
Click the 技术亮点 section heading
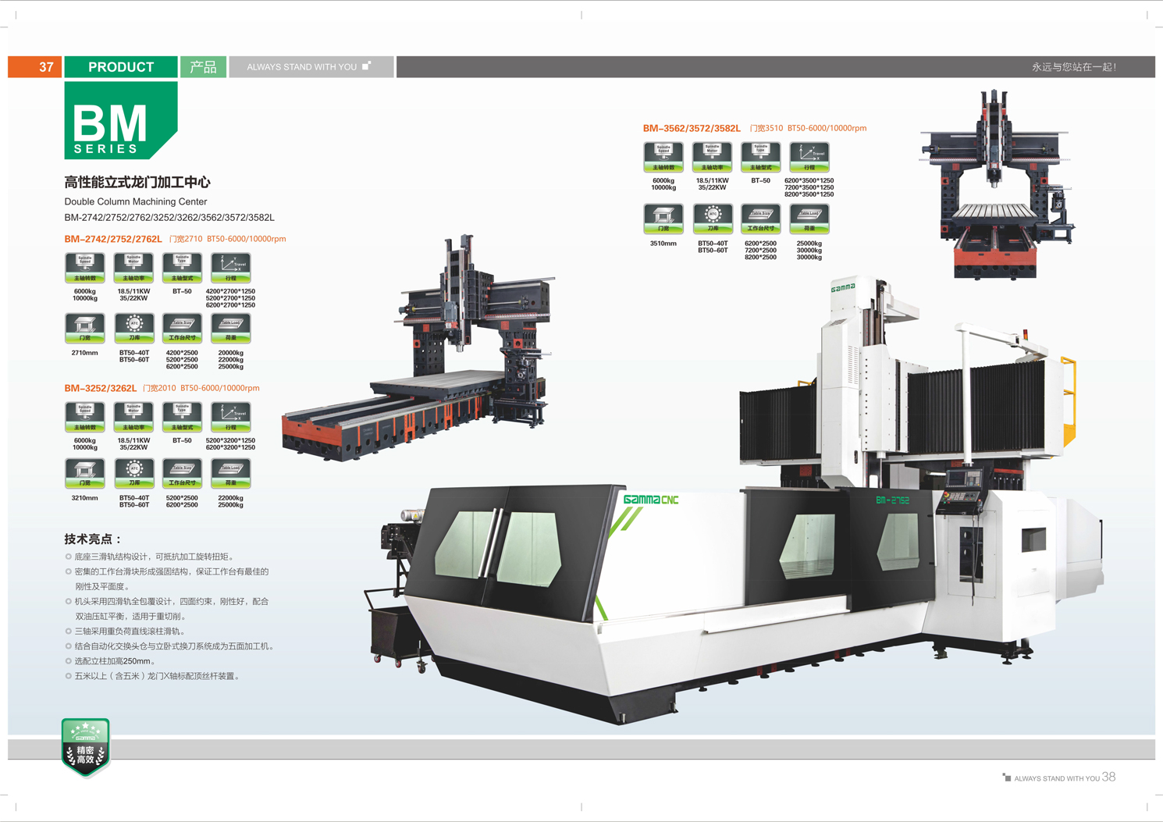pyautogui.click(x=93, y=539)
